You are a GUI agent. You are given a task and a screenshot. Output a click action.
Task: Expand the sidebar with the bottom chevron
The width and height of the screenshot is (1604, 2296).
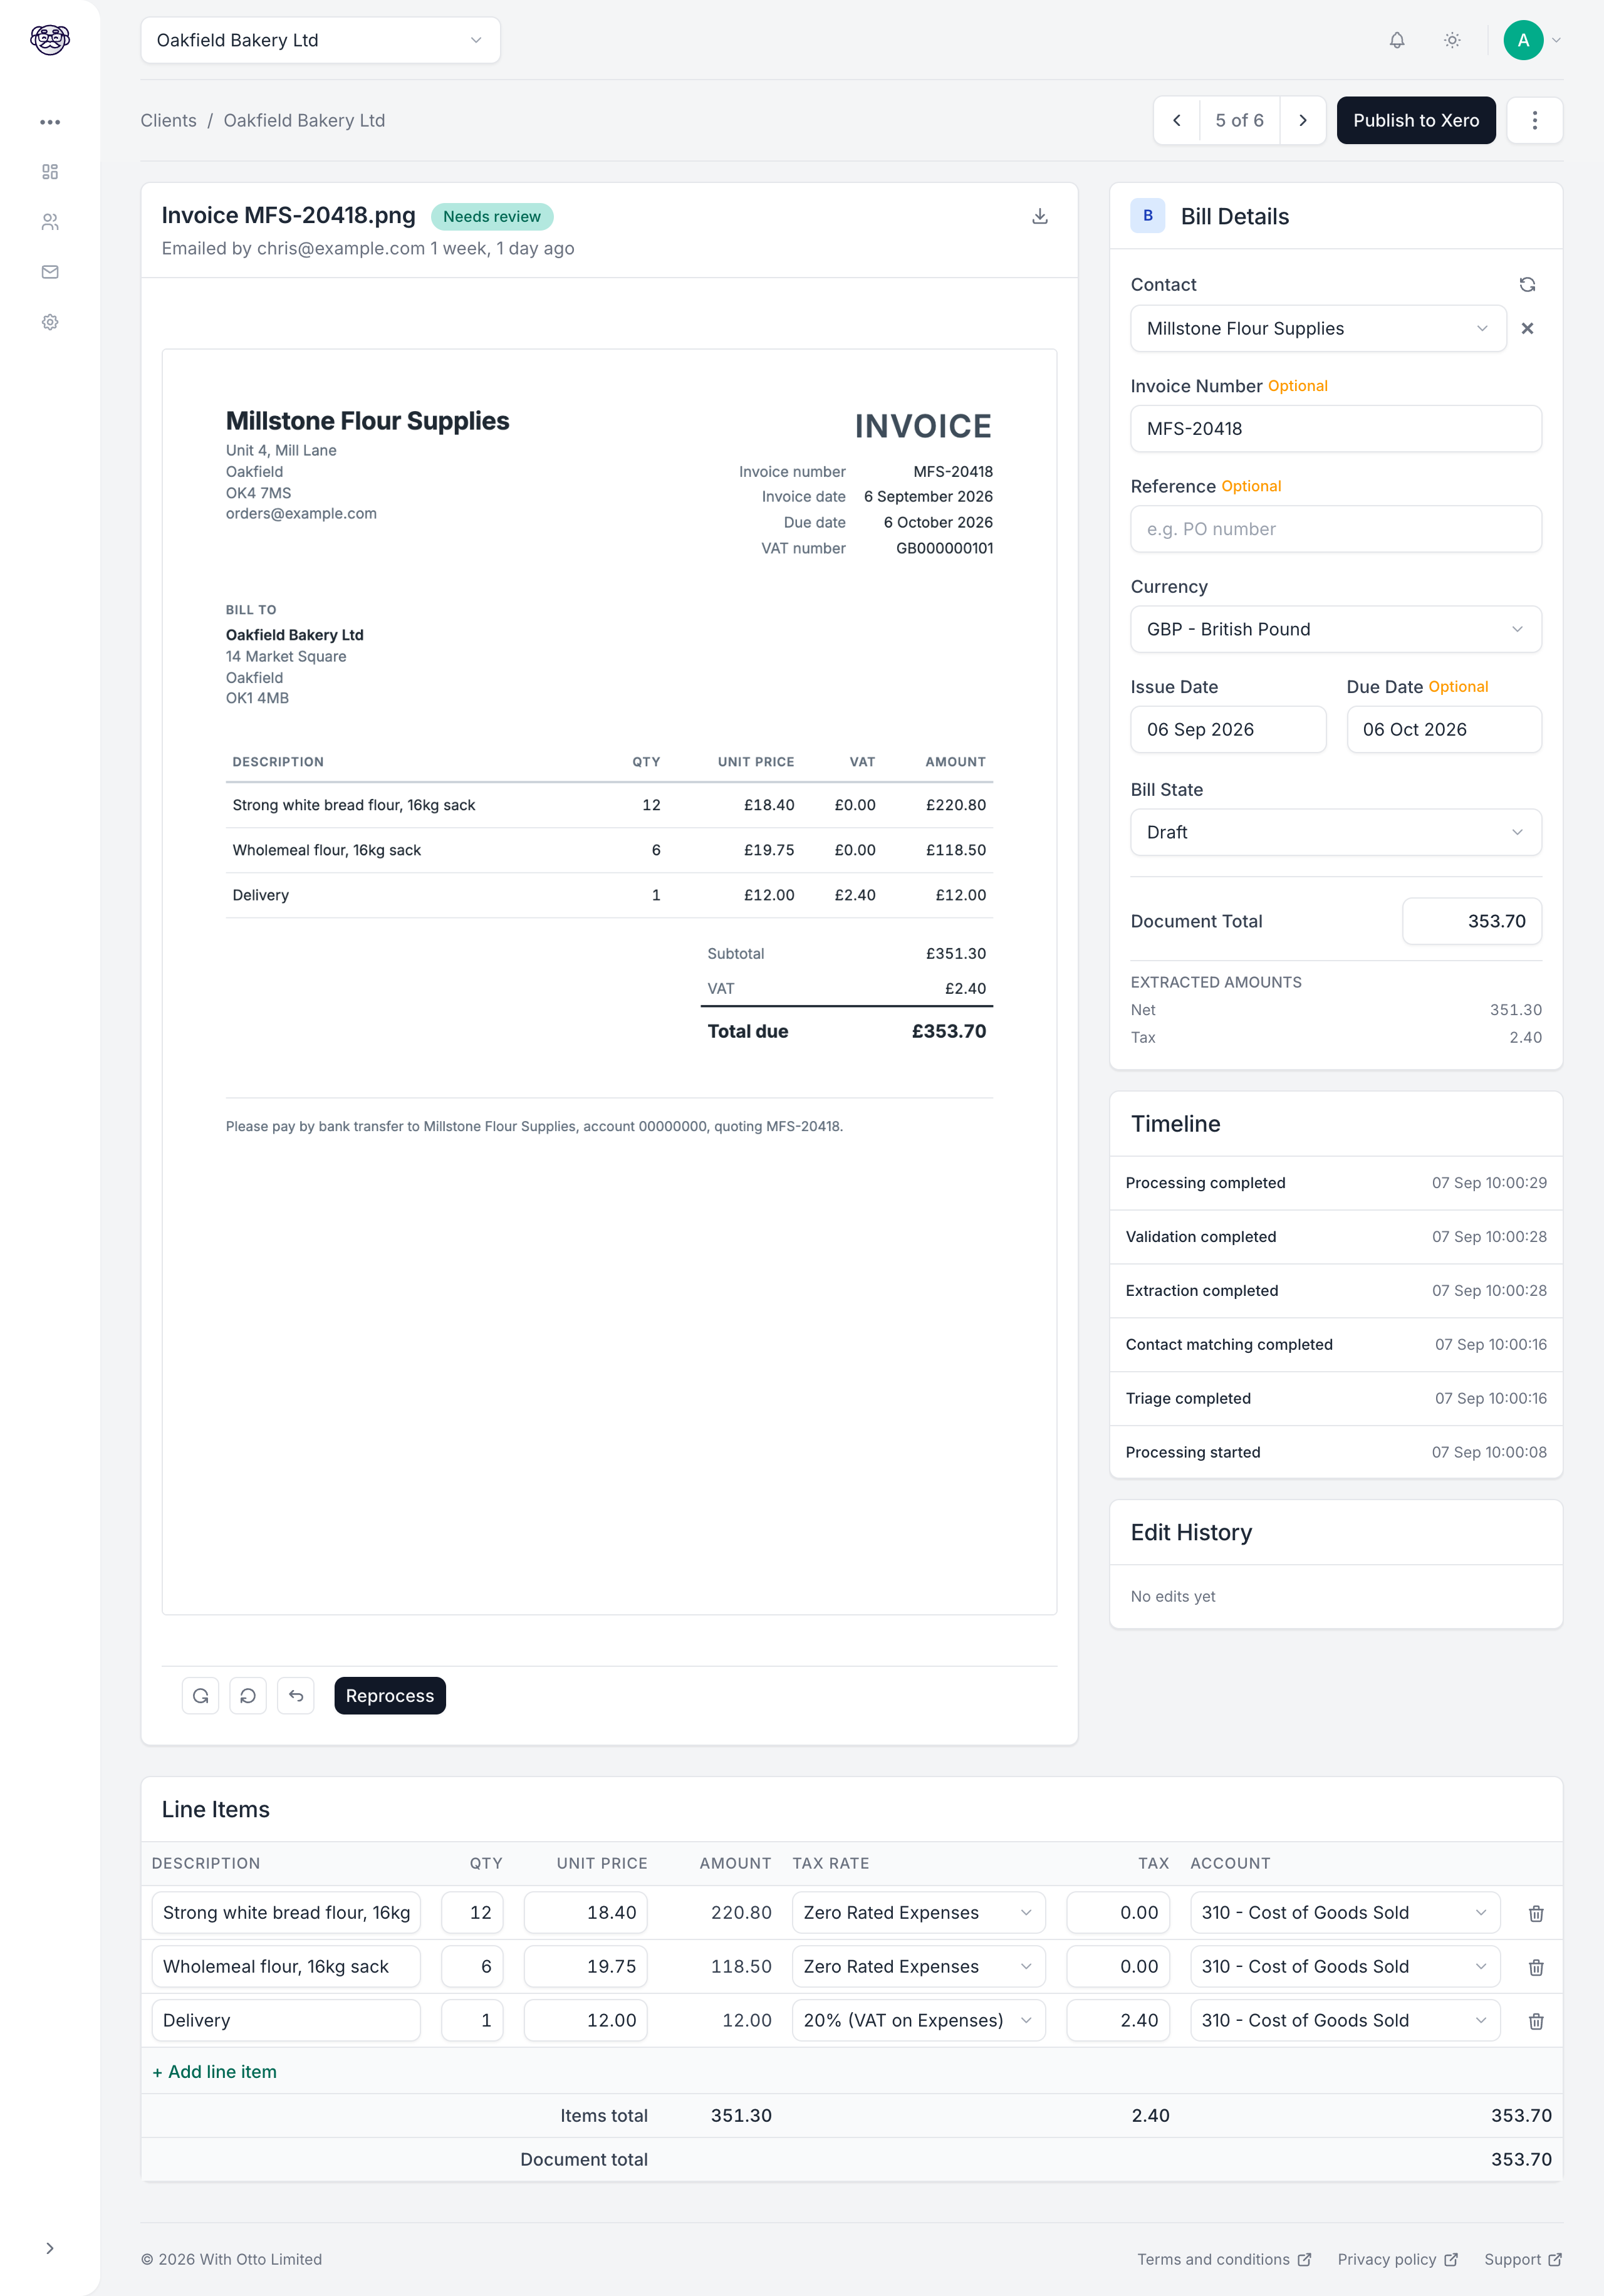click(x=50, y=2248)
